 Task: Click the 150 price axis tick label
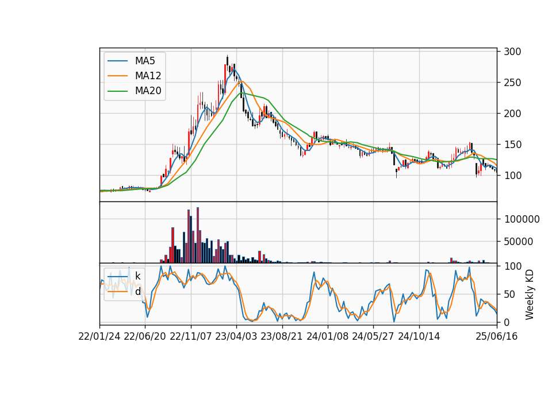(x=512, y=145)
